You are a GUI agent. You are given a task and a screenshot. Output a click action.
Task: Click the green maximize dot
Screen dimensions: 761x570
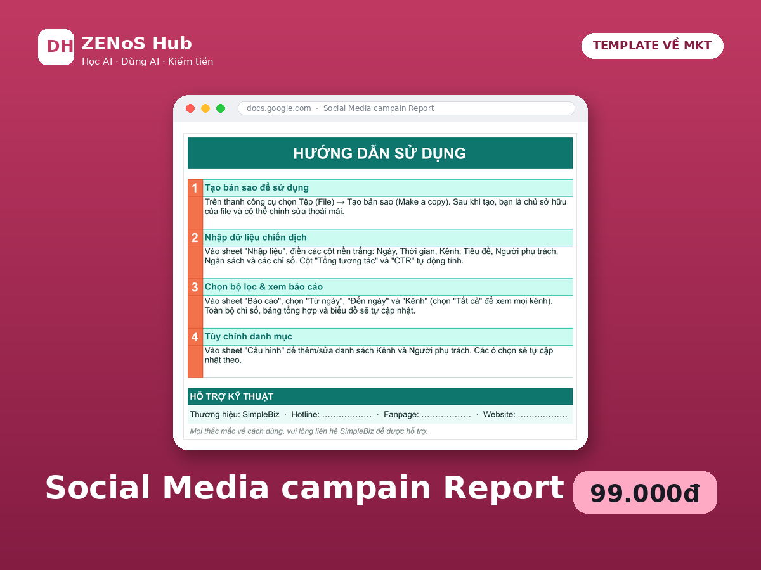point(221,108)
